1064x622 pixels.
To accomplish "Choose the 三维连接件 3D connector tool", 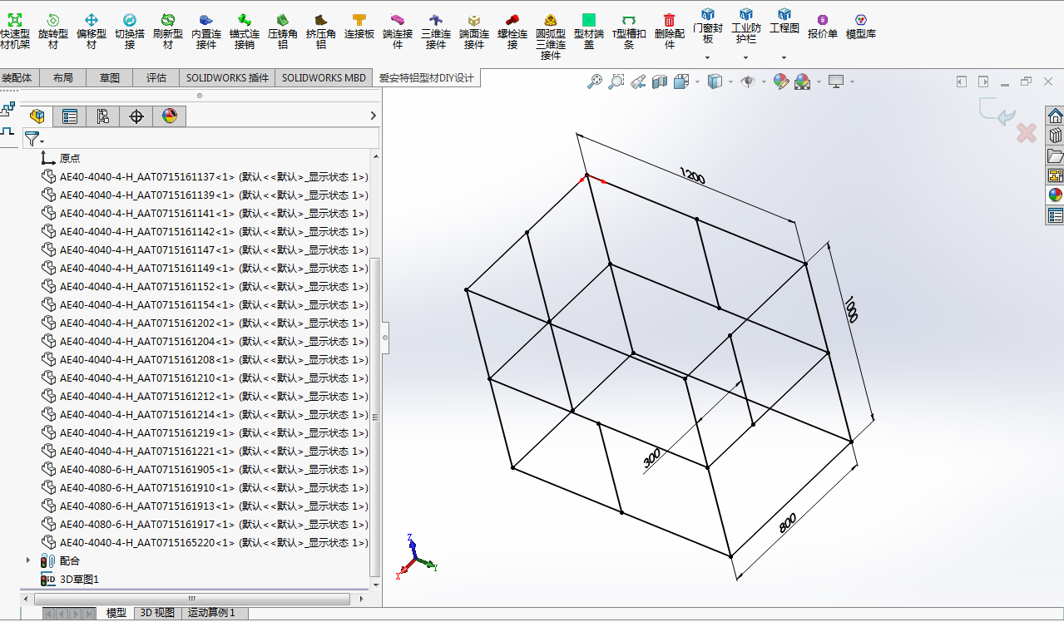I will tap(436, 31).
